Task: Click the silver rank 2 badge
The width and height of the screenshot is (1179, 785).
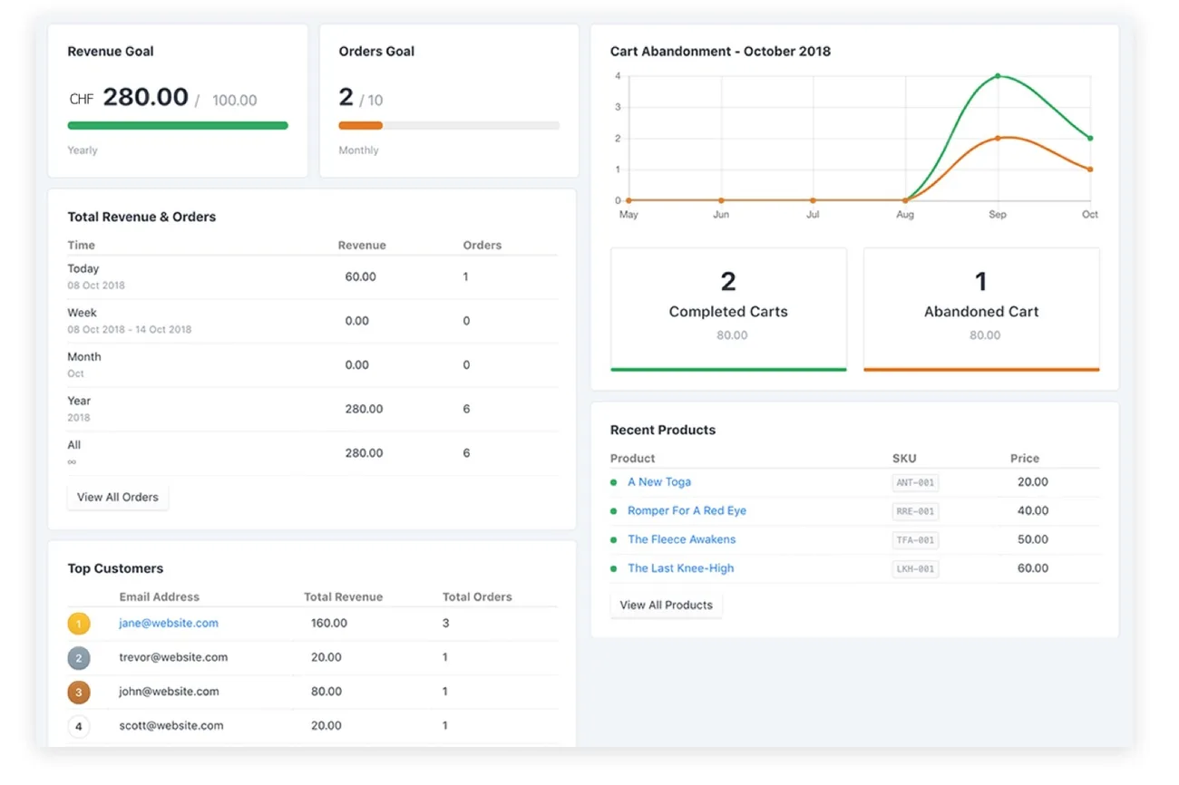Action: click(79, 658)
